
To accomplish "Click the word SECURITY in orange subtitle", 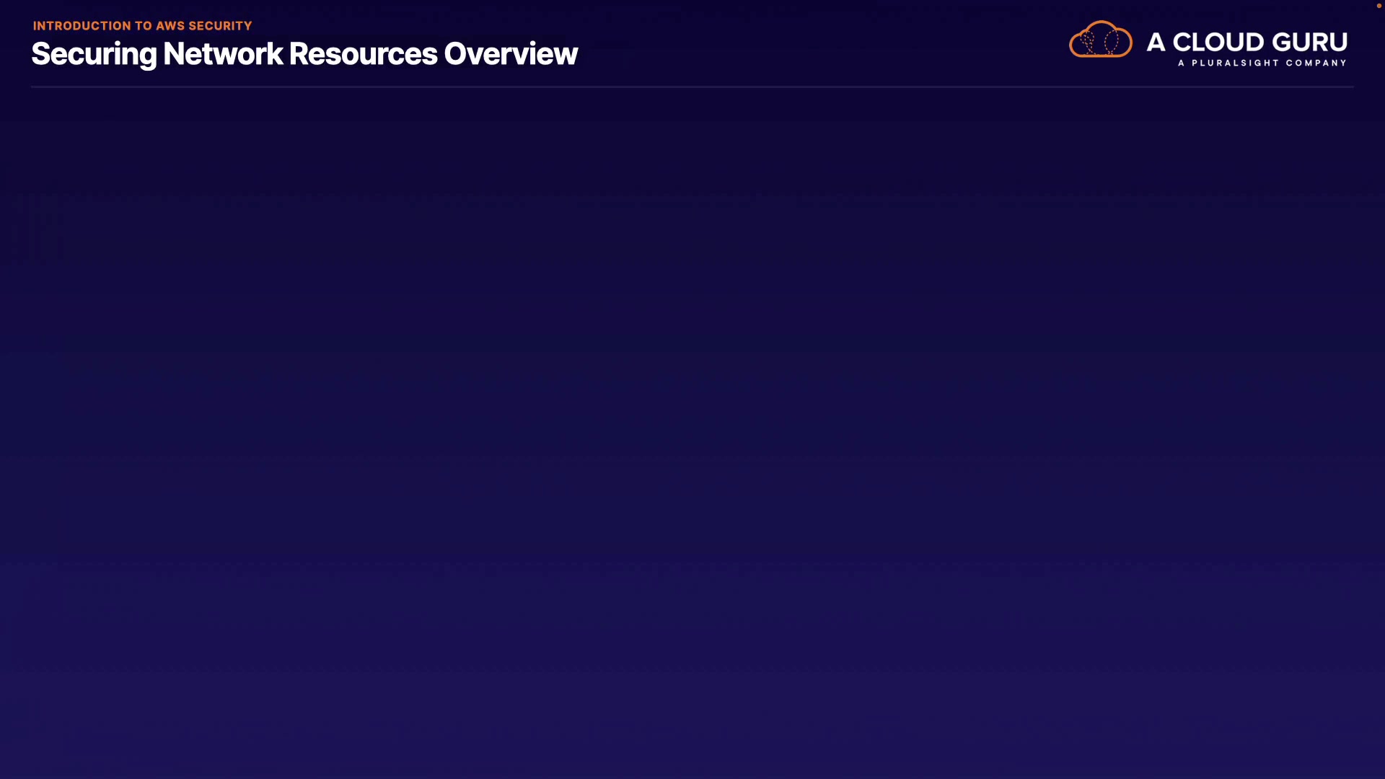I will coord(220,26).
